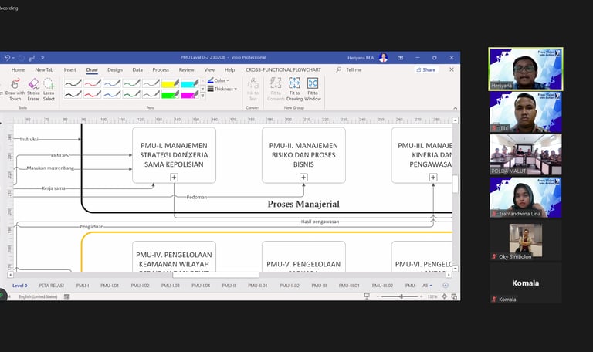Viewport: 593px width, 352px height.
Task: Open the Undo history dropdown arrow
Action: (13, 58)
